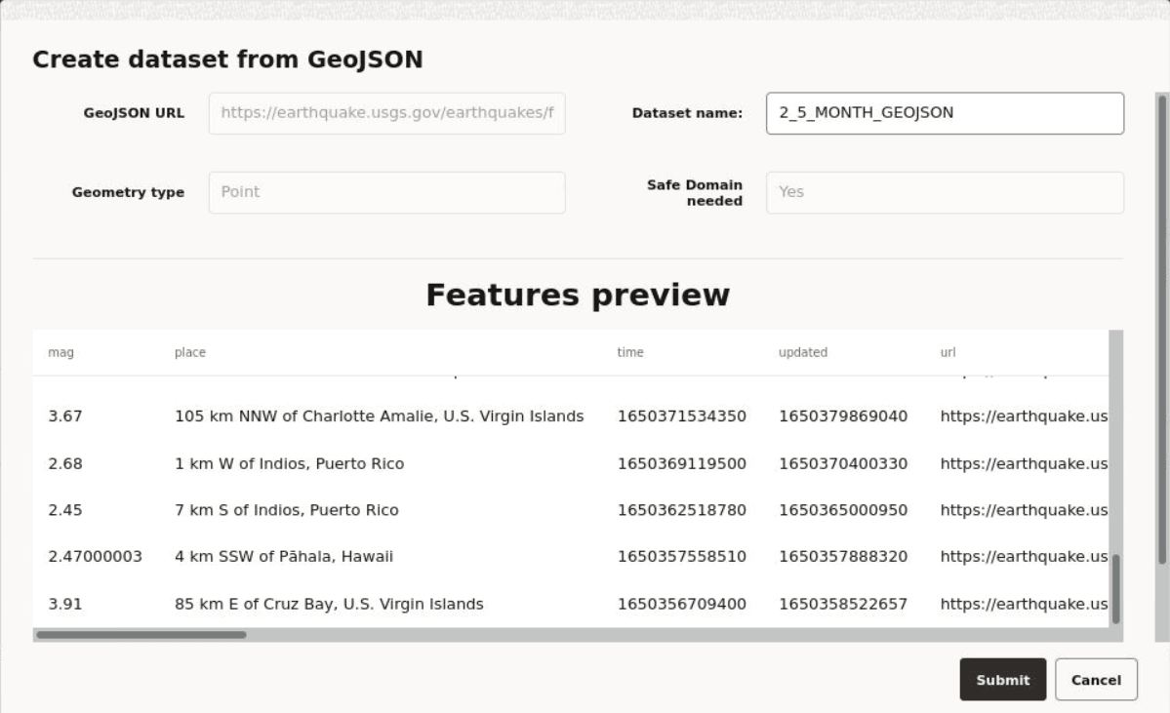Click place 105 km NNW of Charlotte Amalie
This screenshot has height=713, width=1170.
click(379, 416)
